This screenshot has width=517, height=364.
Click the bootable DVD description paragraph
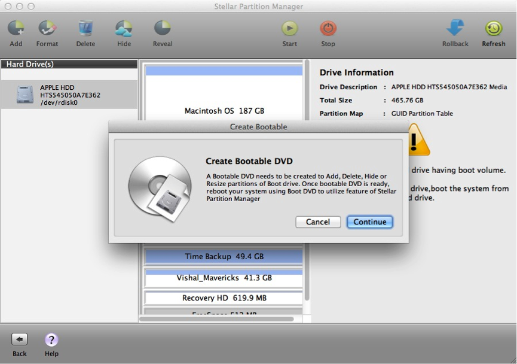tap(301, 187)
